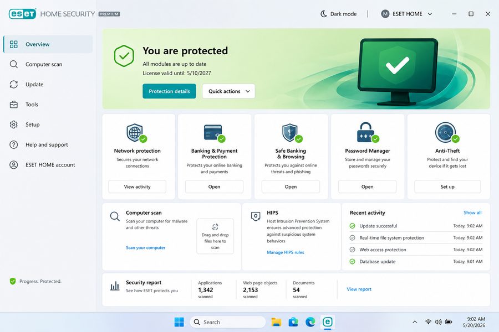The width and height of the screenshot is (499, 332).
Task: Open the Windows Start menu
Action: 179,322
